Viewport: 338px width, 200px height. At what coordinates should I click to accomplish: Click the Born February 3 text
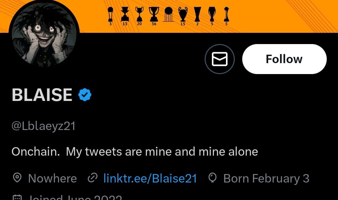(266, 178)
